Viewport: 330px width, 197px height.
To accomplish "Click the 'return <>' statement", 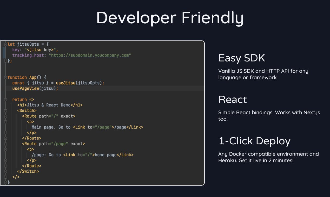I will click(x=23, y=100).
